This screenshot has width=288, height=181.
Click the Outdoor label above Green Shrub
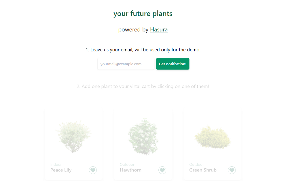point(196,165)
